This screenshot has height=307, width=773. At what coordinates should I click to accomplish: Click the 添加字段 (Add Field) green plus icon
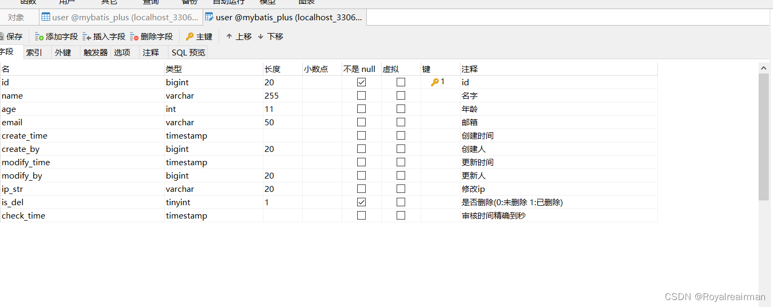[x=39, y=36]
